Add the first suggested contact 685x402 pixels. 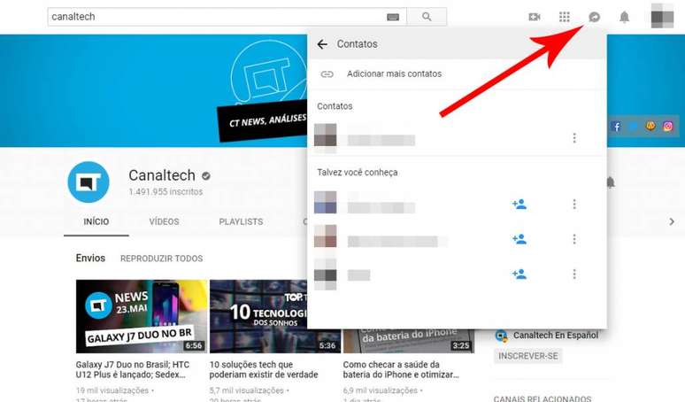pyautogui.click(x=520, y=205)
